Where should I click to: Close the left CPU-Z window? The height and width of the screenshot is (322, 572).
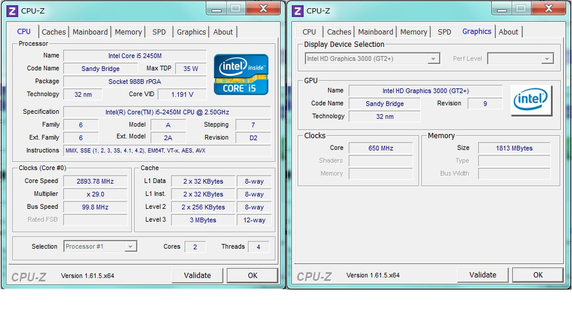pyautogui.click(x=264, y=8)
